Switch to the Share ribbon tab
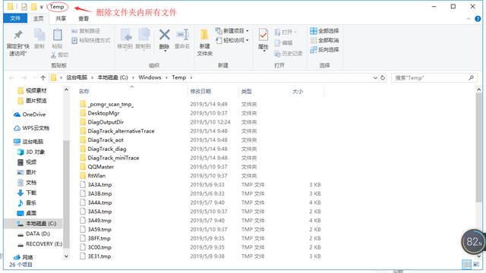Screen dimensions: 486x273 point(61,18)
